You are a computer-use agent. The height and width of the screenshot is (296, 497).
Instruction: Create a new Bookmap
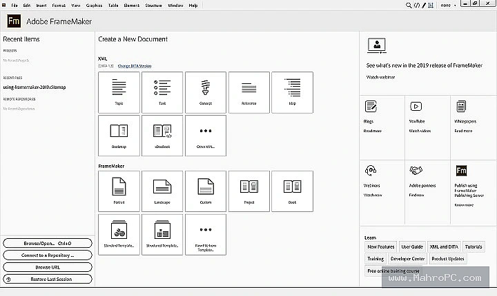click(119, 136)
